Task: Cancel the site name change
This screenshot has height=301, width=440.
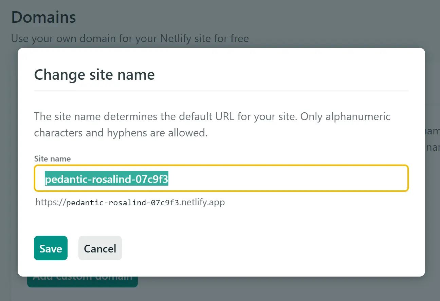Action: 100,248
